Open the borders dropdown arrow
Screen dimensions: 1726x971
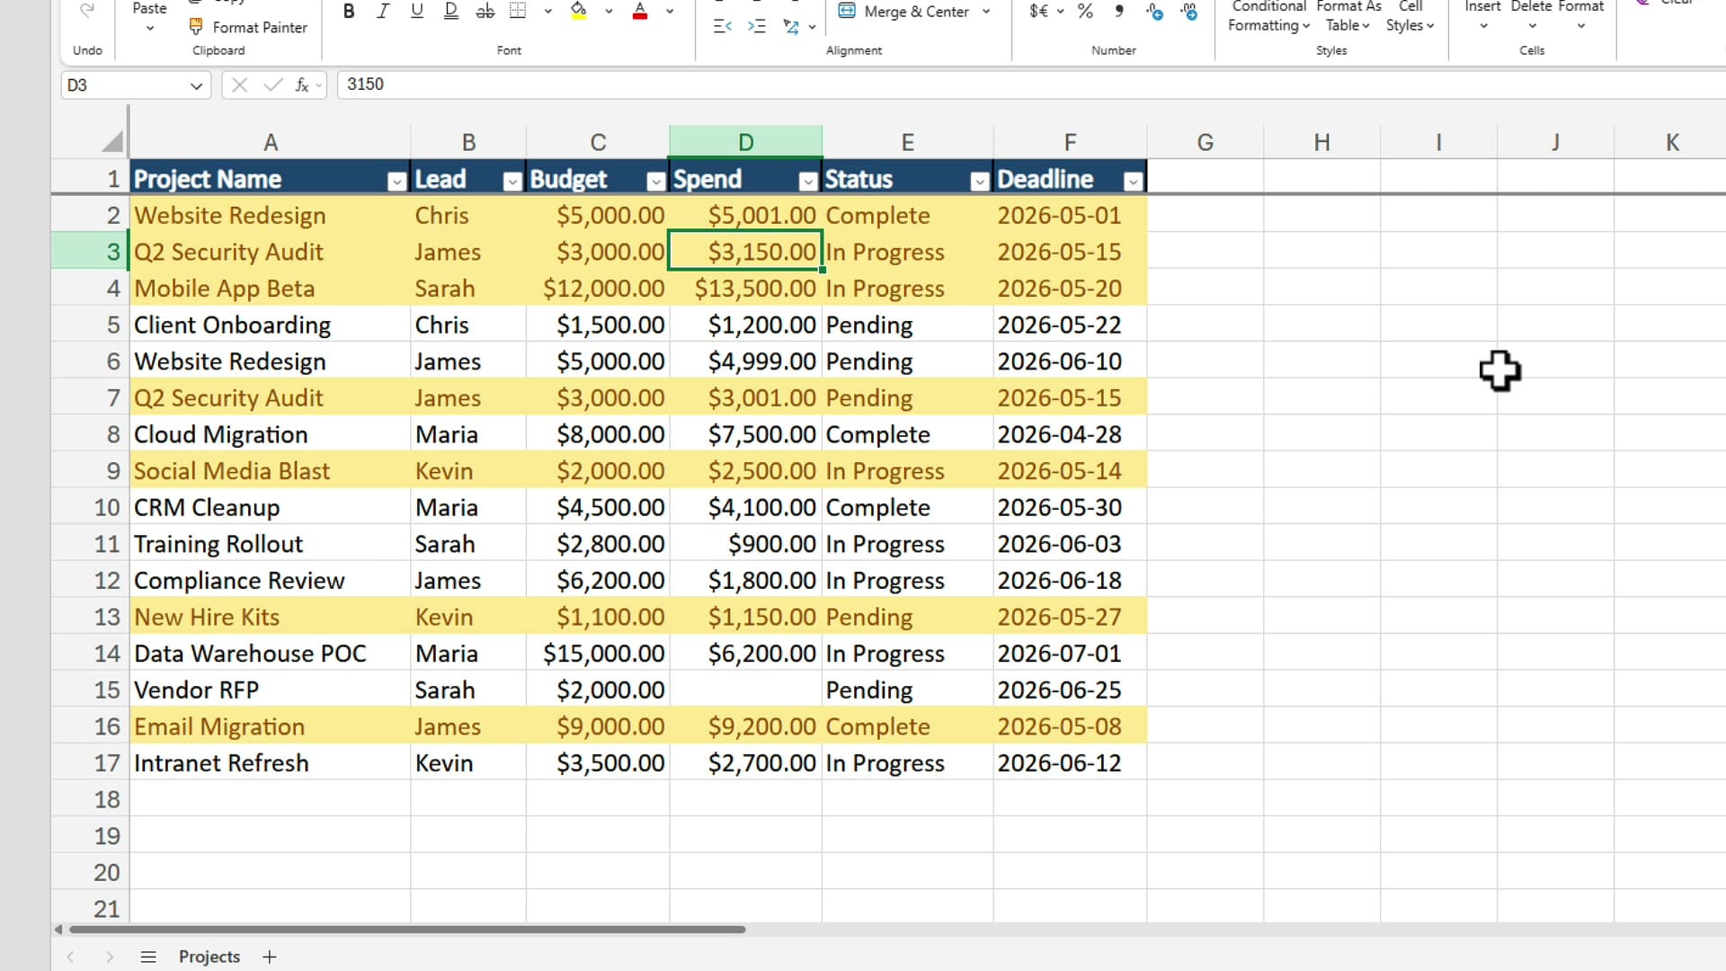pyautogui.click(x=547, y=12)
